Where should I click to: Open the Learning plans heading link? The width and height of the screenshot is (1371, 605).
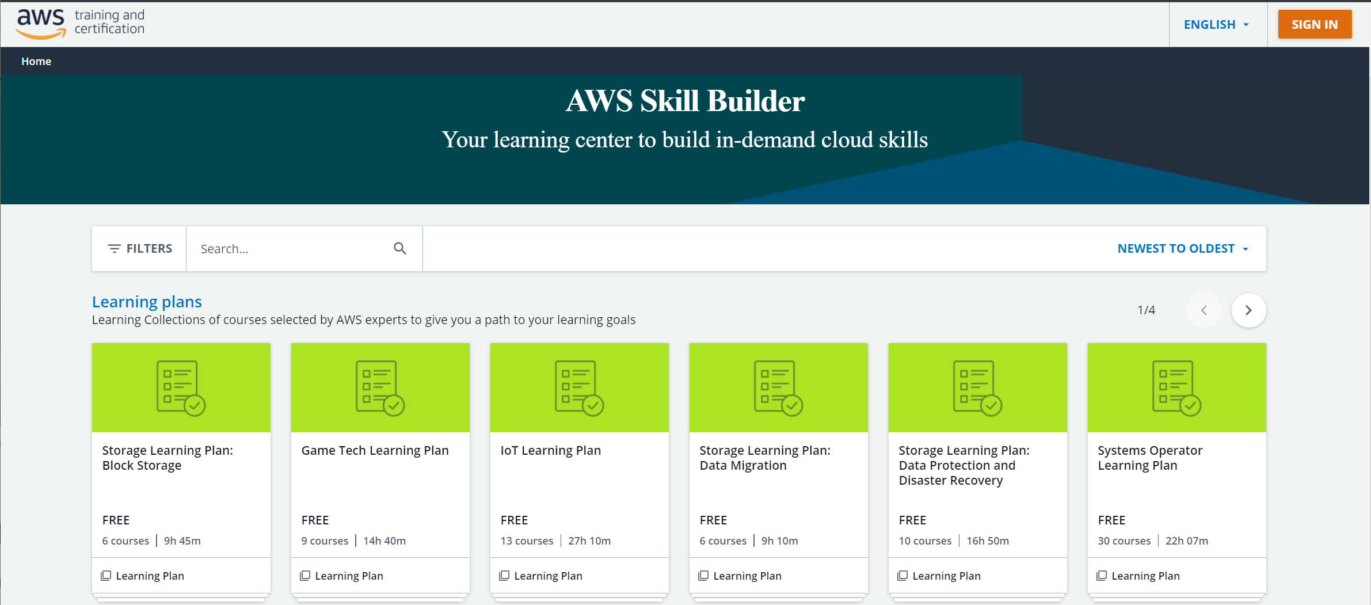[x=147, y=302]
